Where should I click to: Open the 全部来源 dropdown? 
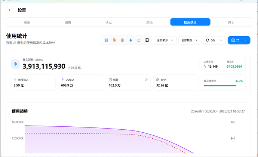coord(165,40)
